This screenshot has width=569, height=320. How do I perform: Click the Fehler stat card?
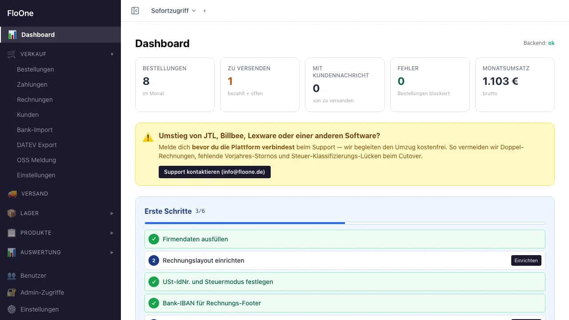[430, 84]
